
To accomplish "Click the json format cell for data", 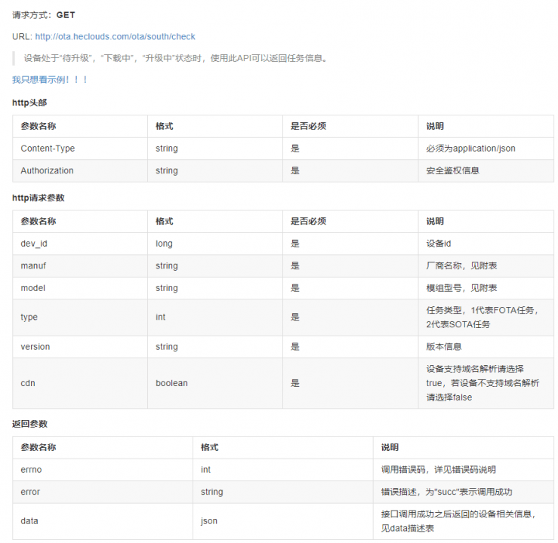I will pos(283,521).
